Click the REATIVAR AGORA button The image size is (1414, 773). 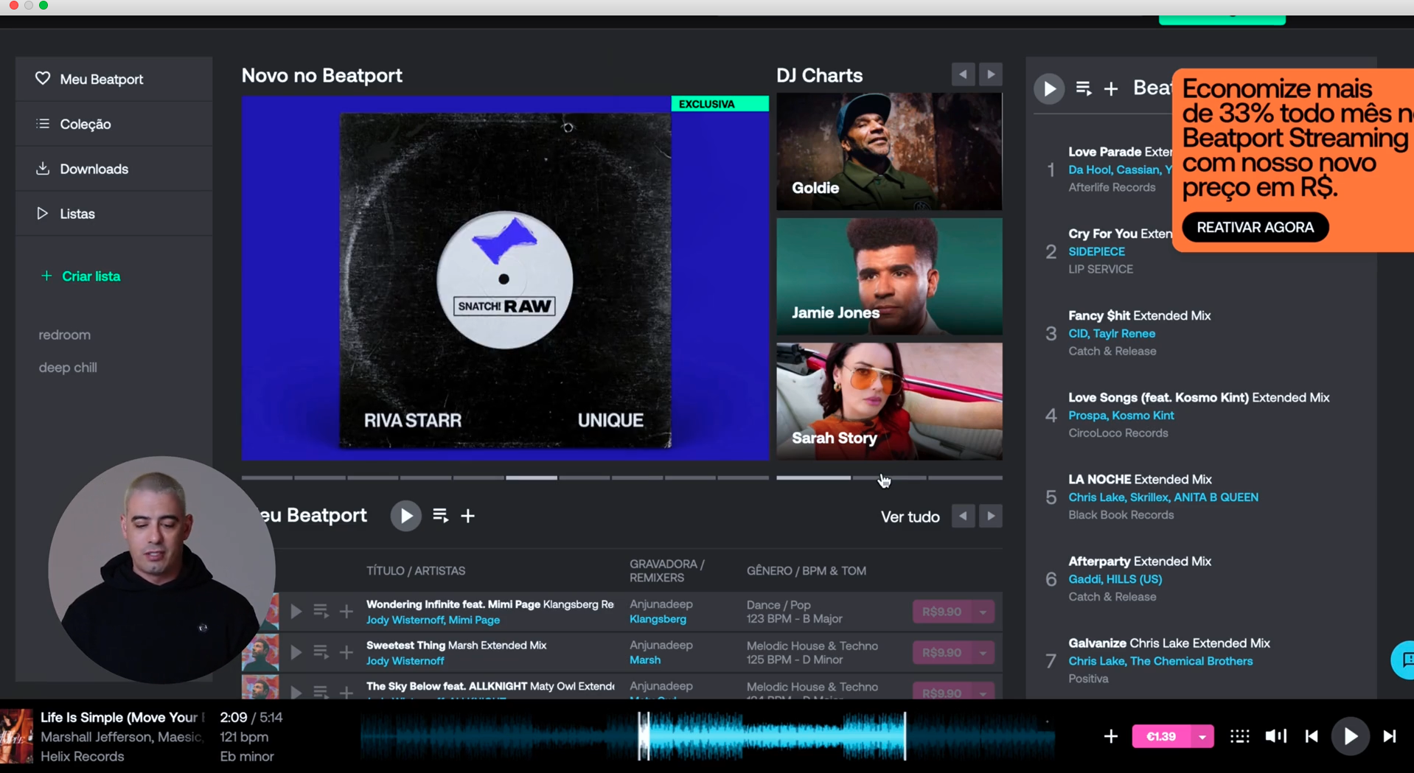tap(1255, 227)
